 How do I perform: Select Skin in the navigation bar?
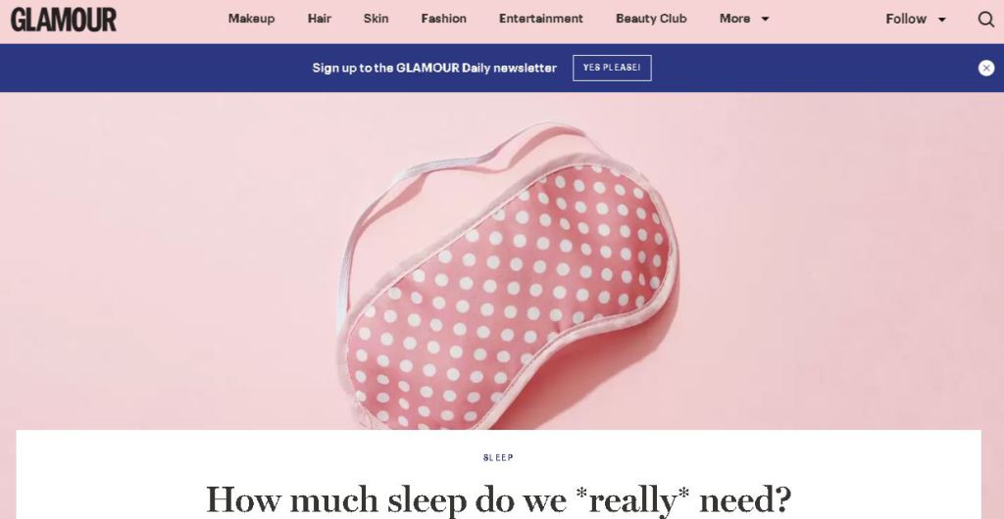(x=376, y=19)
